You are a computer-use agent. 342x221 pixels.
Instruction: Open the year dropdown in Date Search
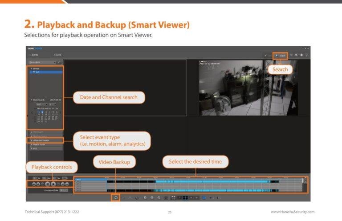42,104
